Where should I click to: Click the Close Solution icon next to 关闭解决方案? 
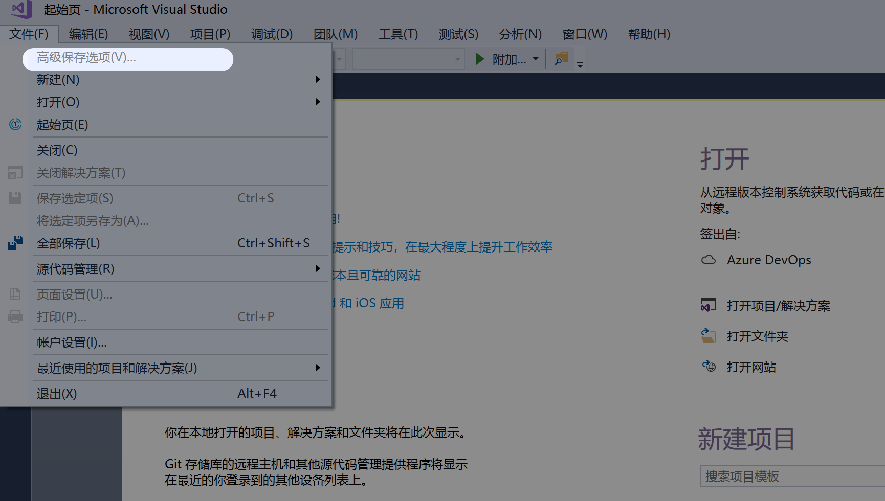15,173
